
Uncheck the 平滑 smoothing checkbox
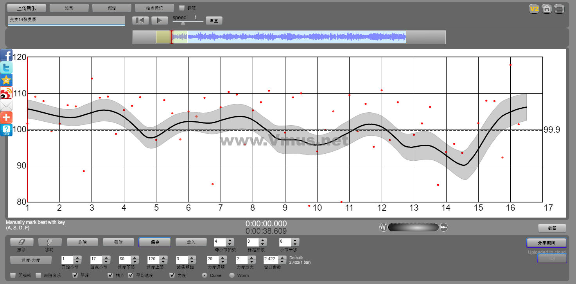(75, 275)
